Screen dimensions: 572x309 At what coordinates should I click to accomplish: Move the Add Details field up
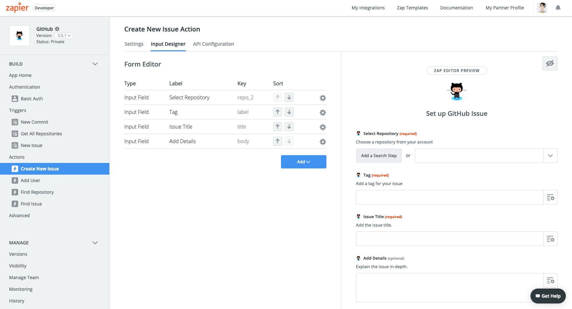click(278, 141)
